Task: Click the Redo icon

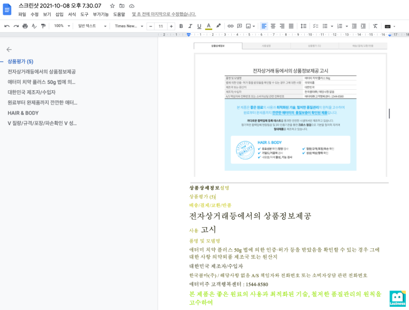Action: tap(16, 26)
